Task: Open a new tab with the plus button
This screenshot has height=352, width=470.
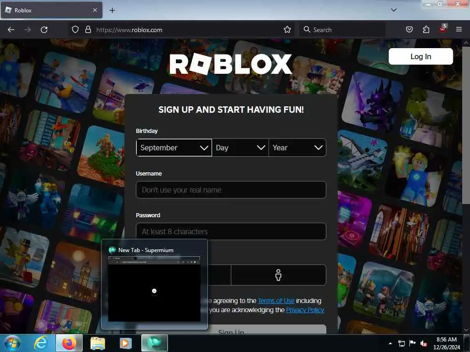Action: point(112,11)
